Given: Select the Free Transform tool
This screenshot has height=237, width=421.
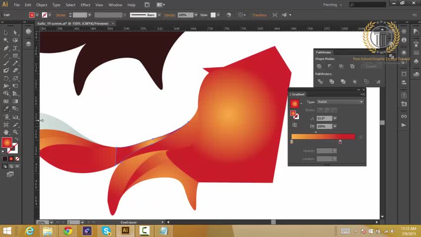Looking at the screenshot, I should (x=15, y=86).
